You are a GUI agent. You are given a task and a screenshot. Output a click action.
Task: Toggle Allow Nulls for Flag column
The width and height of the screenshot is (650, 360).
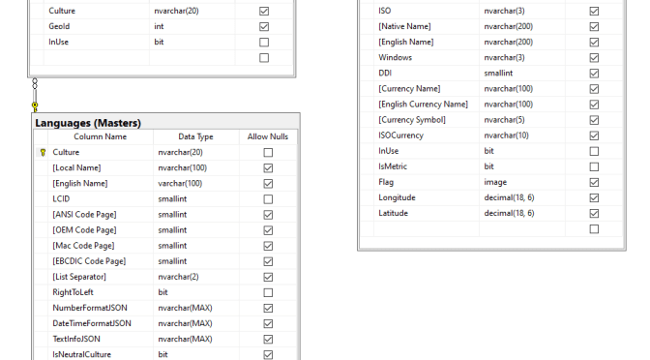point(594,182)
